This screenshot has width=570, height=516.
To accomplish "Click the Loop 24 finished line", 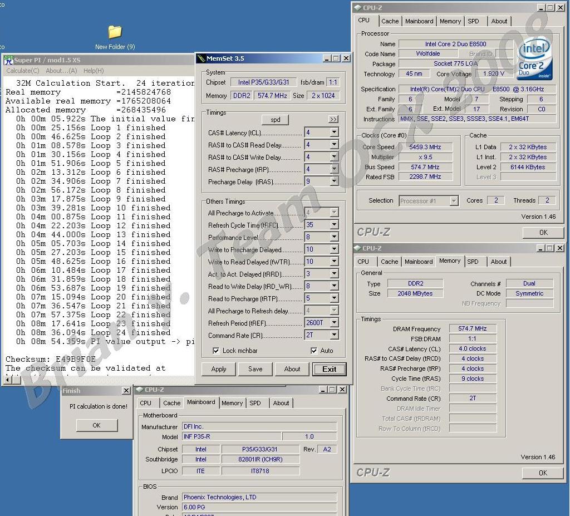I will (93, 332).
